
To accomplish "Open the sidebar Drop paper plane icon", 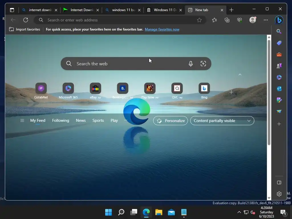I will click(279, 111).
